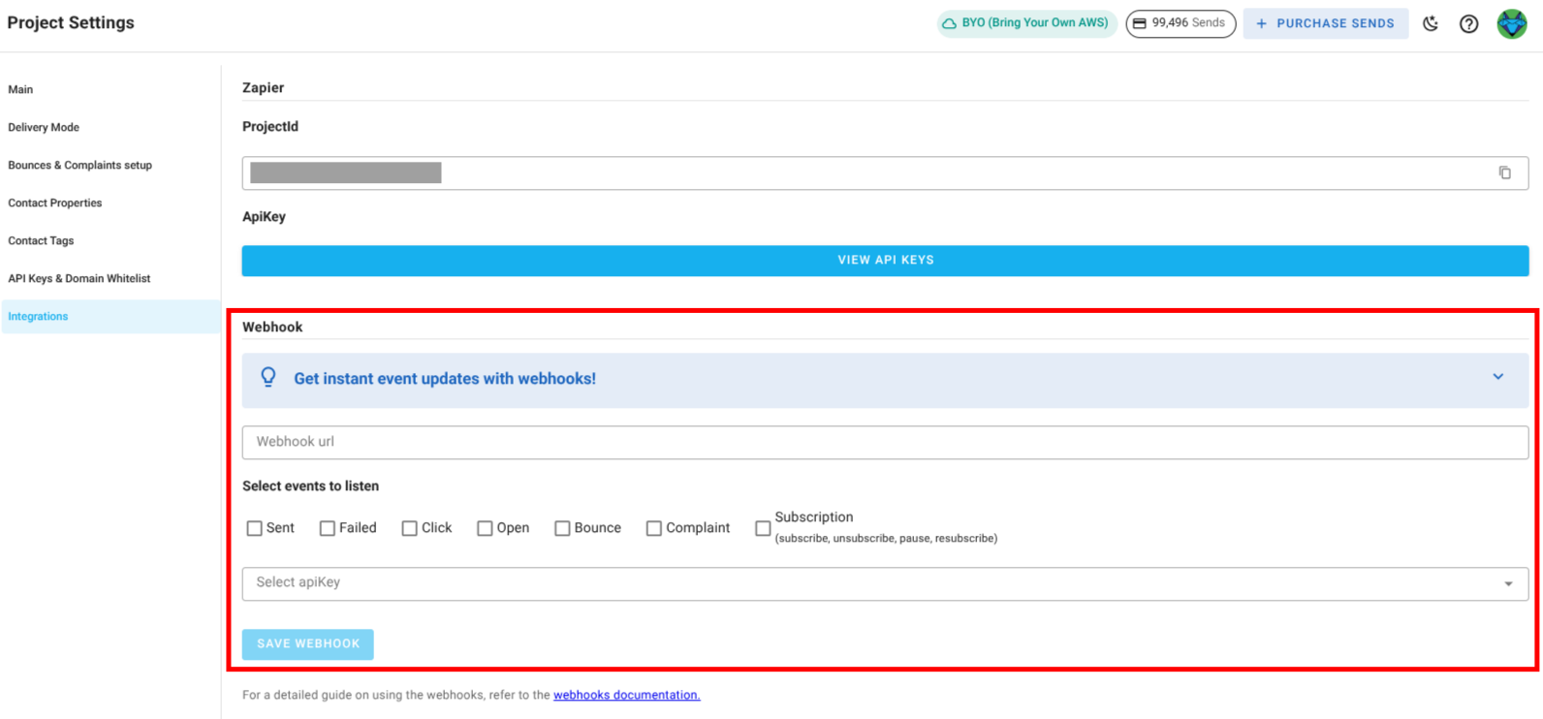Toggle dark mode moon icon

coord(1431,23)
